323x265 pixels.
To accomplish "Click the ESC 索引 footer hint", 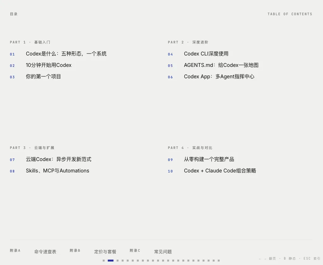I will tap(312, 258).
